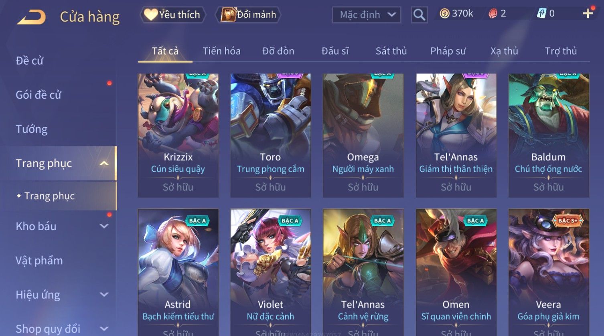The height and width of the screenshot is (336, 604).
Task: Switch to the Pháp sư tab
Action: [448, 51]
